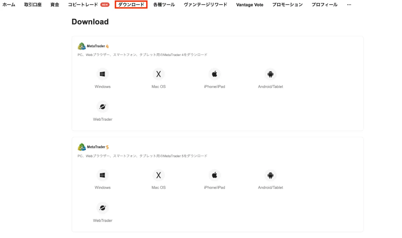The image size is (402, 238).
Task: Launch WebTrader from the MetaTrader 4 section
Action: pos(103,106)
